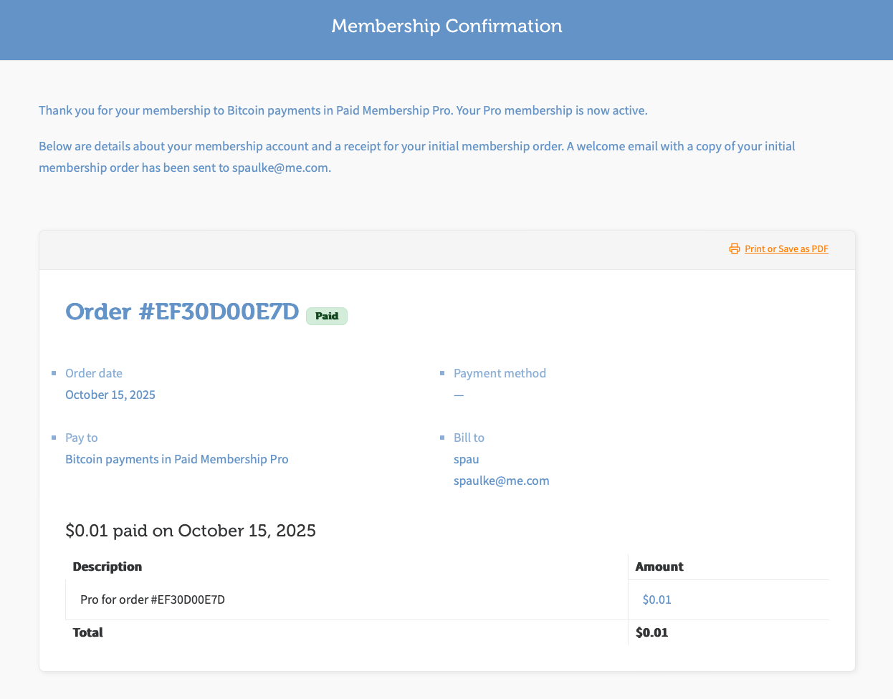Image resolution: width=893 pixels, height=699 pixels.
Task: Click Bitcoin payments in Paid Membership Pro payee
Action: [x=177, y=459]
